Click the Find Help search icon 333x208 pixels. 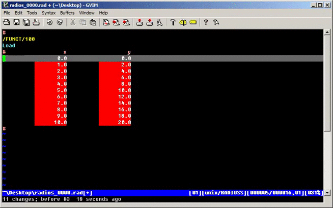(x=216, y=22)
